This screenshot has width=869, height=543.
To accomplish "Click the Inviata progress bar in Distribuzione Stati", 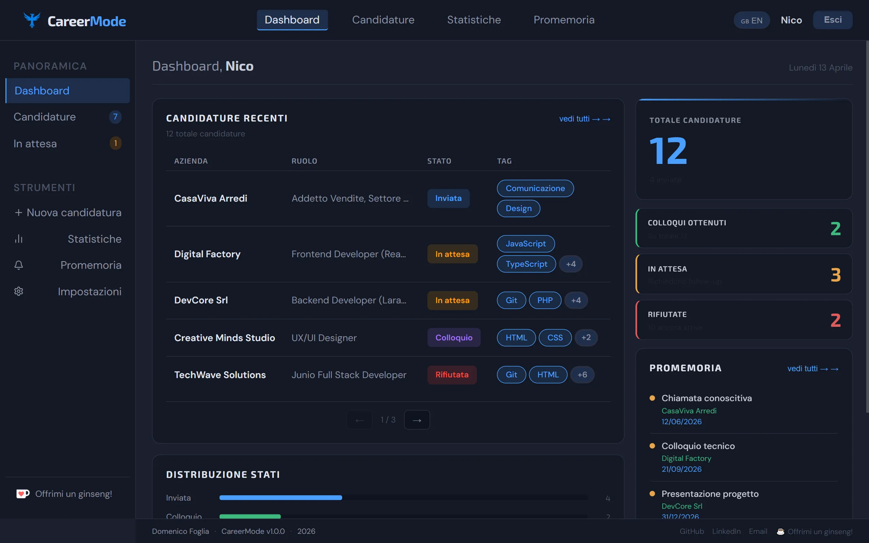I will pyautogui.click(x=280, y=498).
